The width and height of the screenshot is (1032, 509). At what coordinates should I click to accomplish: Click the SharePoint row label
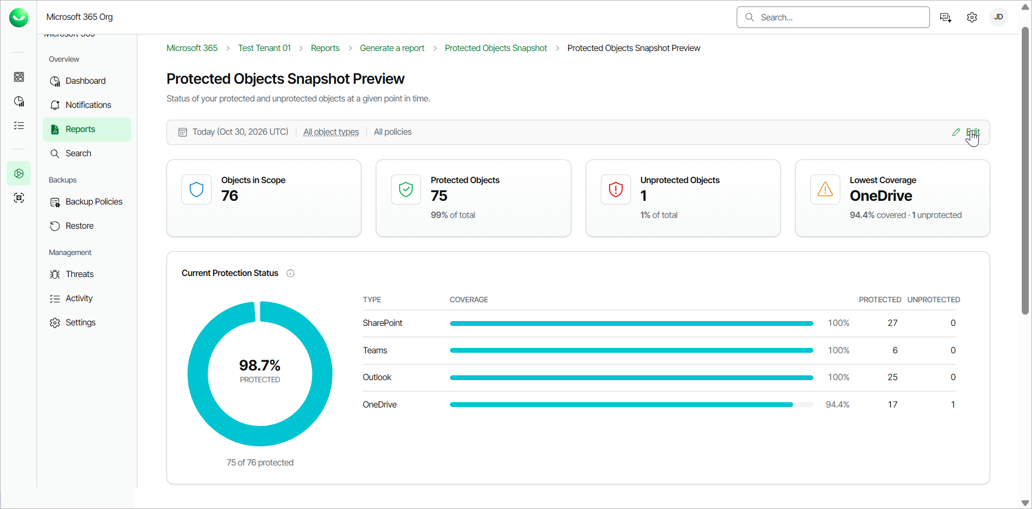382,323
